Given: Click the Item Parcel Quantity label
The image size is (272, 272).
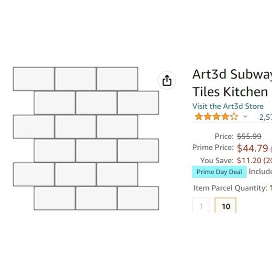Looking at the screenshot, I should point(230,188).
